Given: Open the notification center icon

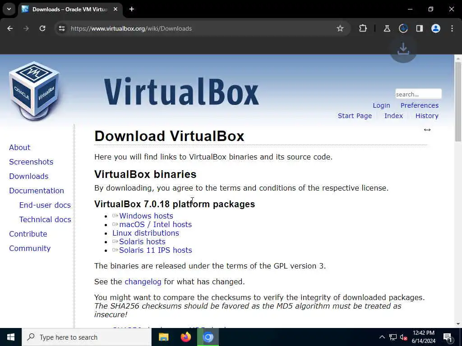Looking at the screenshot, I should (x=448, y=337).
